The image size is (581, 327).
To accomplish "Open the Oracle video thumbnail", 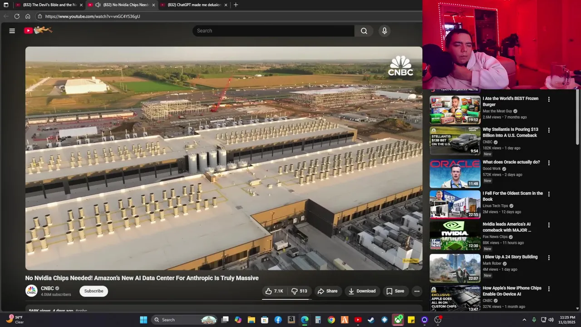I will point(455,173).
